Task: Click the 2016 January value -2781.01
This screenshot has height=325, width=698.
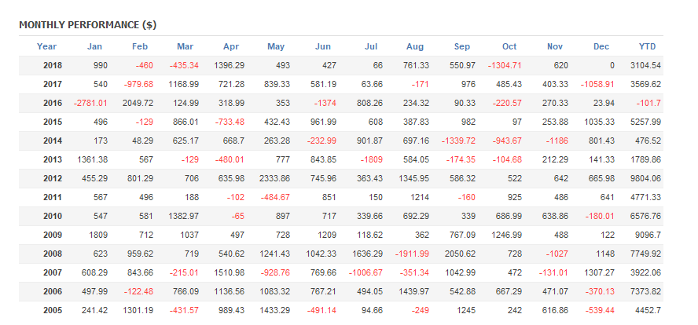Action: 90,103
